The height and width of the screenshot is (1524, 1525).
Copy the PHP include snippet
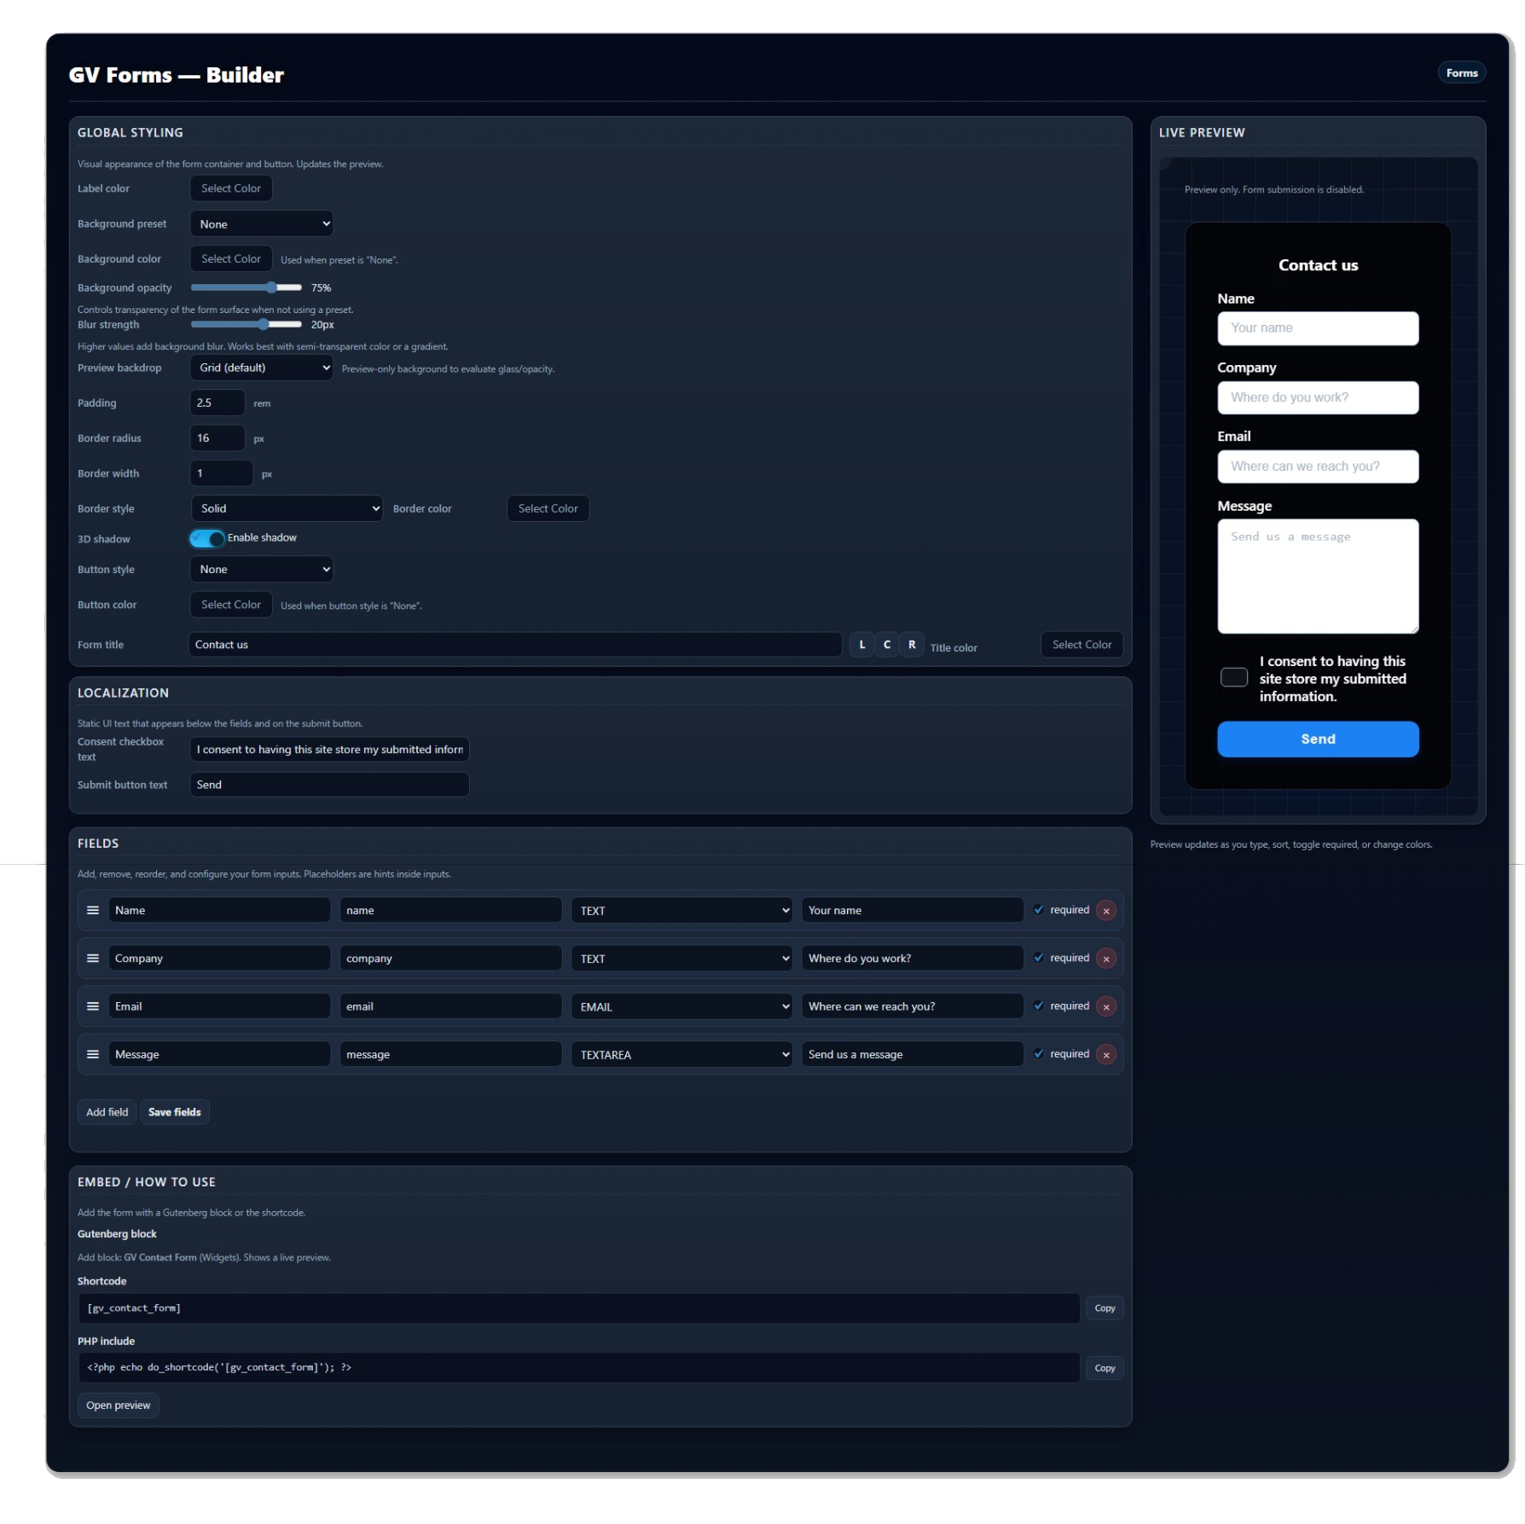pos(1105,1368)
